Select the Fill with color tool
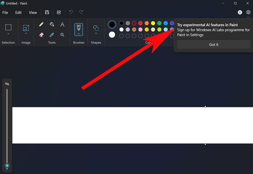Image resolution: width=253 pixels, height=174 pixels. click(x=52, y=24)
